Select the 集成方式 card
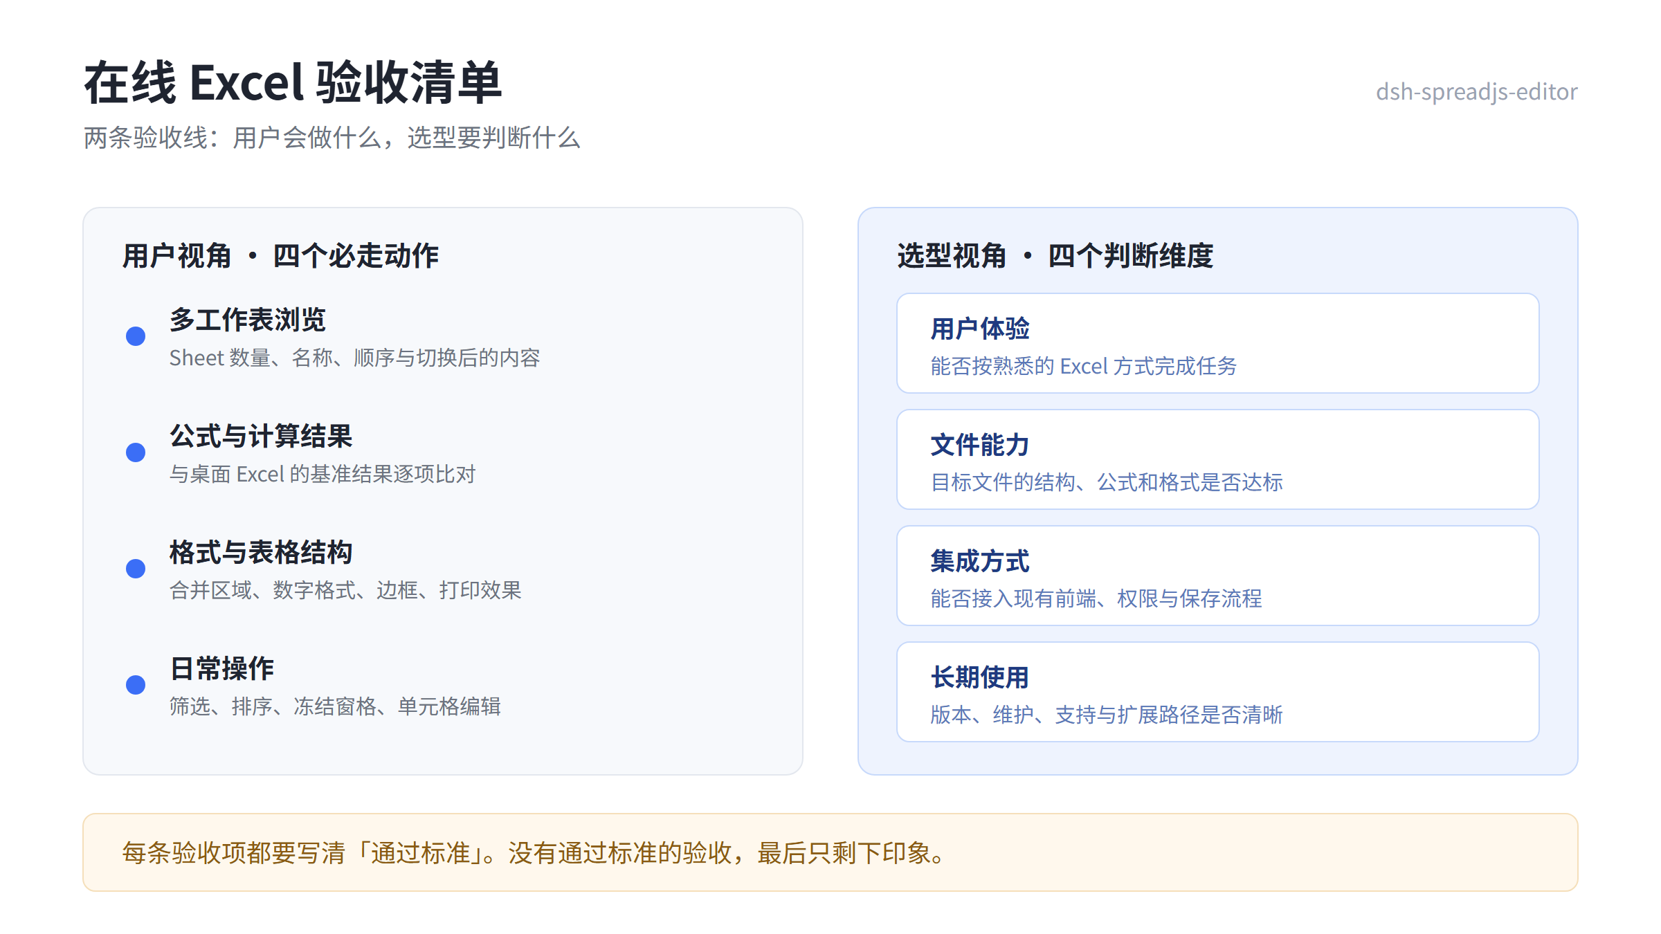Viewport: 1661px width, 934px height. click(x=1218, y=576)
